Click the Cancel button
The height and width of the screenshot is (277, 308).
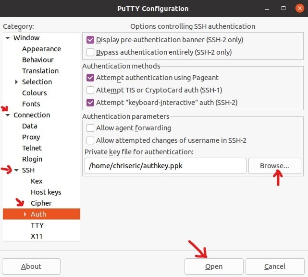coord(275,266)
